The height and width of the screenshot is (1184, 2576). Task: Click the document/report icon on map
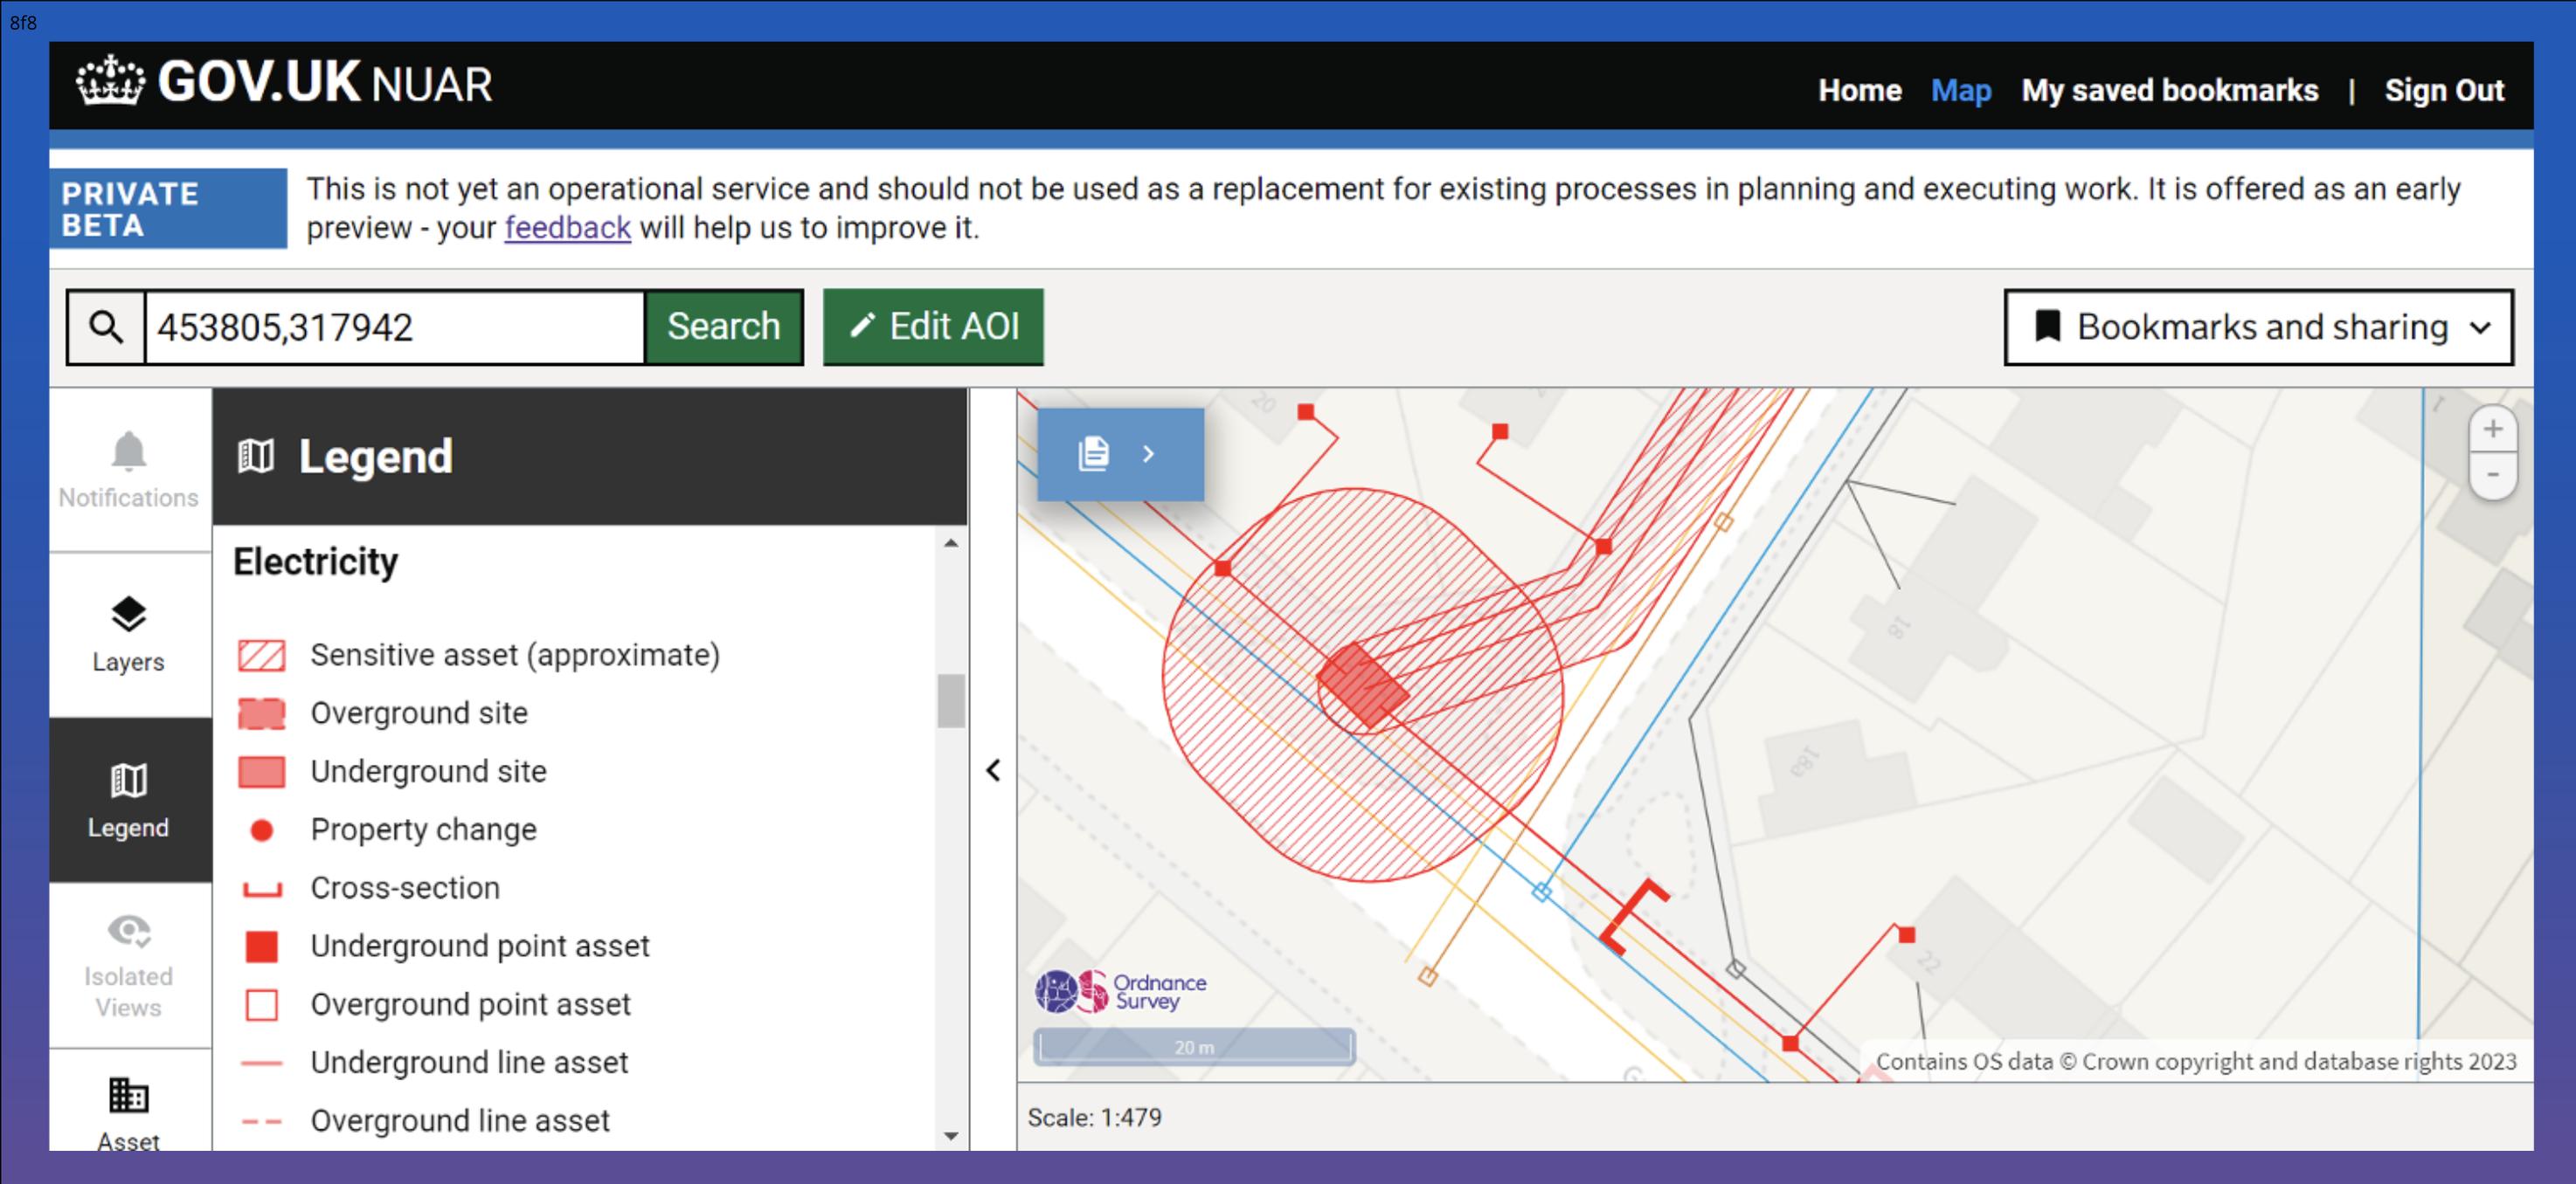coord(1091,451)
